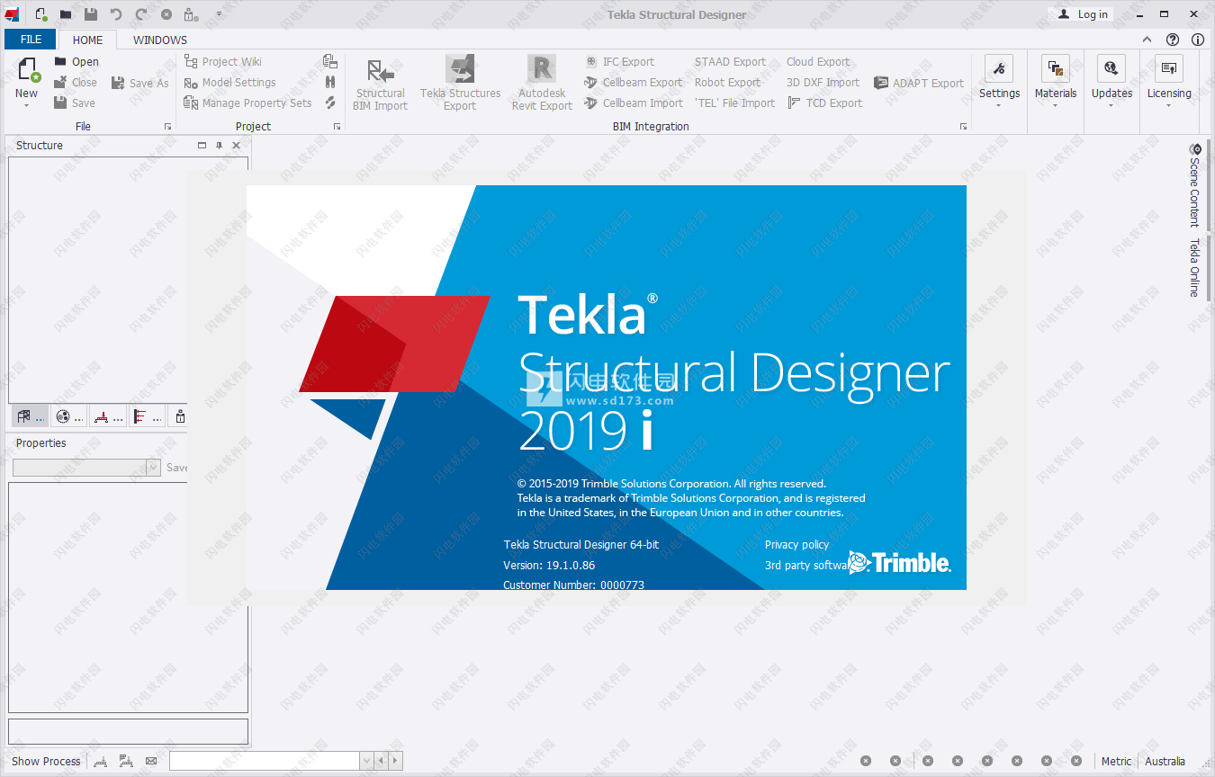Select the Groups tab icon
This screenshot has height=777, width=1215.
[69, 416]
